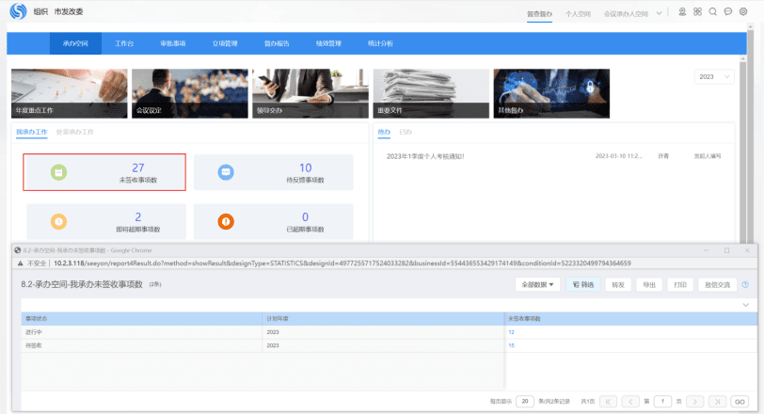Switch to 承办空间 navigation tab
Viewport: 765px width, 414px height.
75,43
